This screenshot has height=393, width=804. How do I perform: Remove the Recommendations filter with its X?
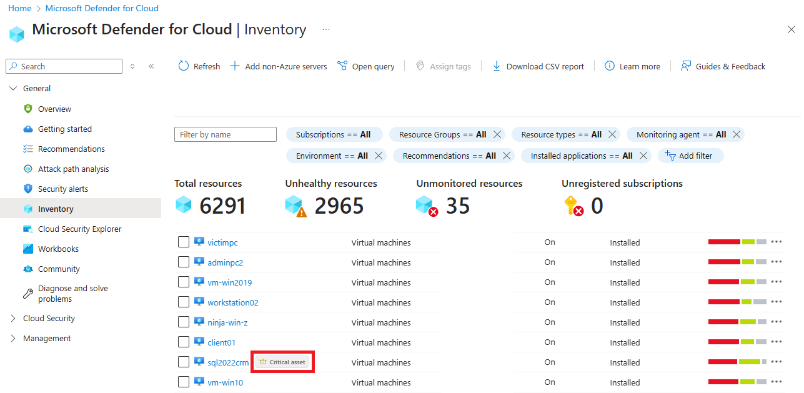click(506, 156)
